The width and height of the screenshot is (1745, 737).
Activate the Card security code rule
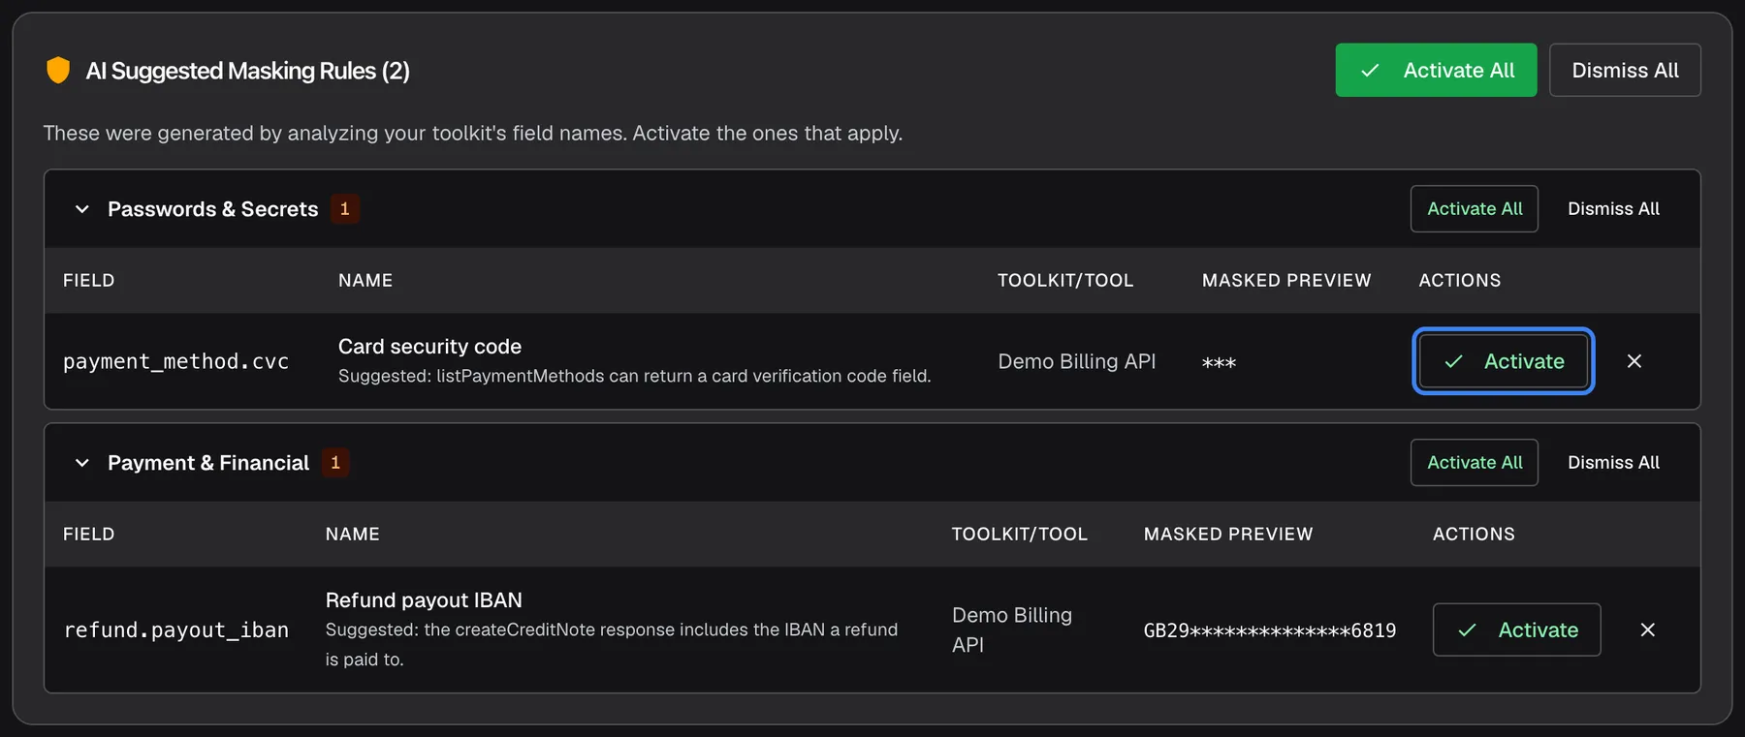1504,361
